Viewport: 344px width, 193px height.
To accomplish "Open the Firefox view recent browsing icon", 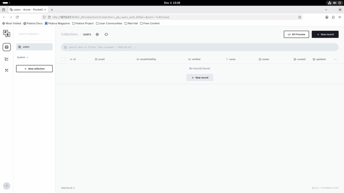I will tap(3, 10).
